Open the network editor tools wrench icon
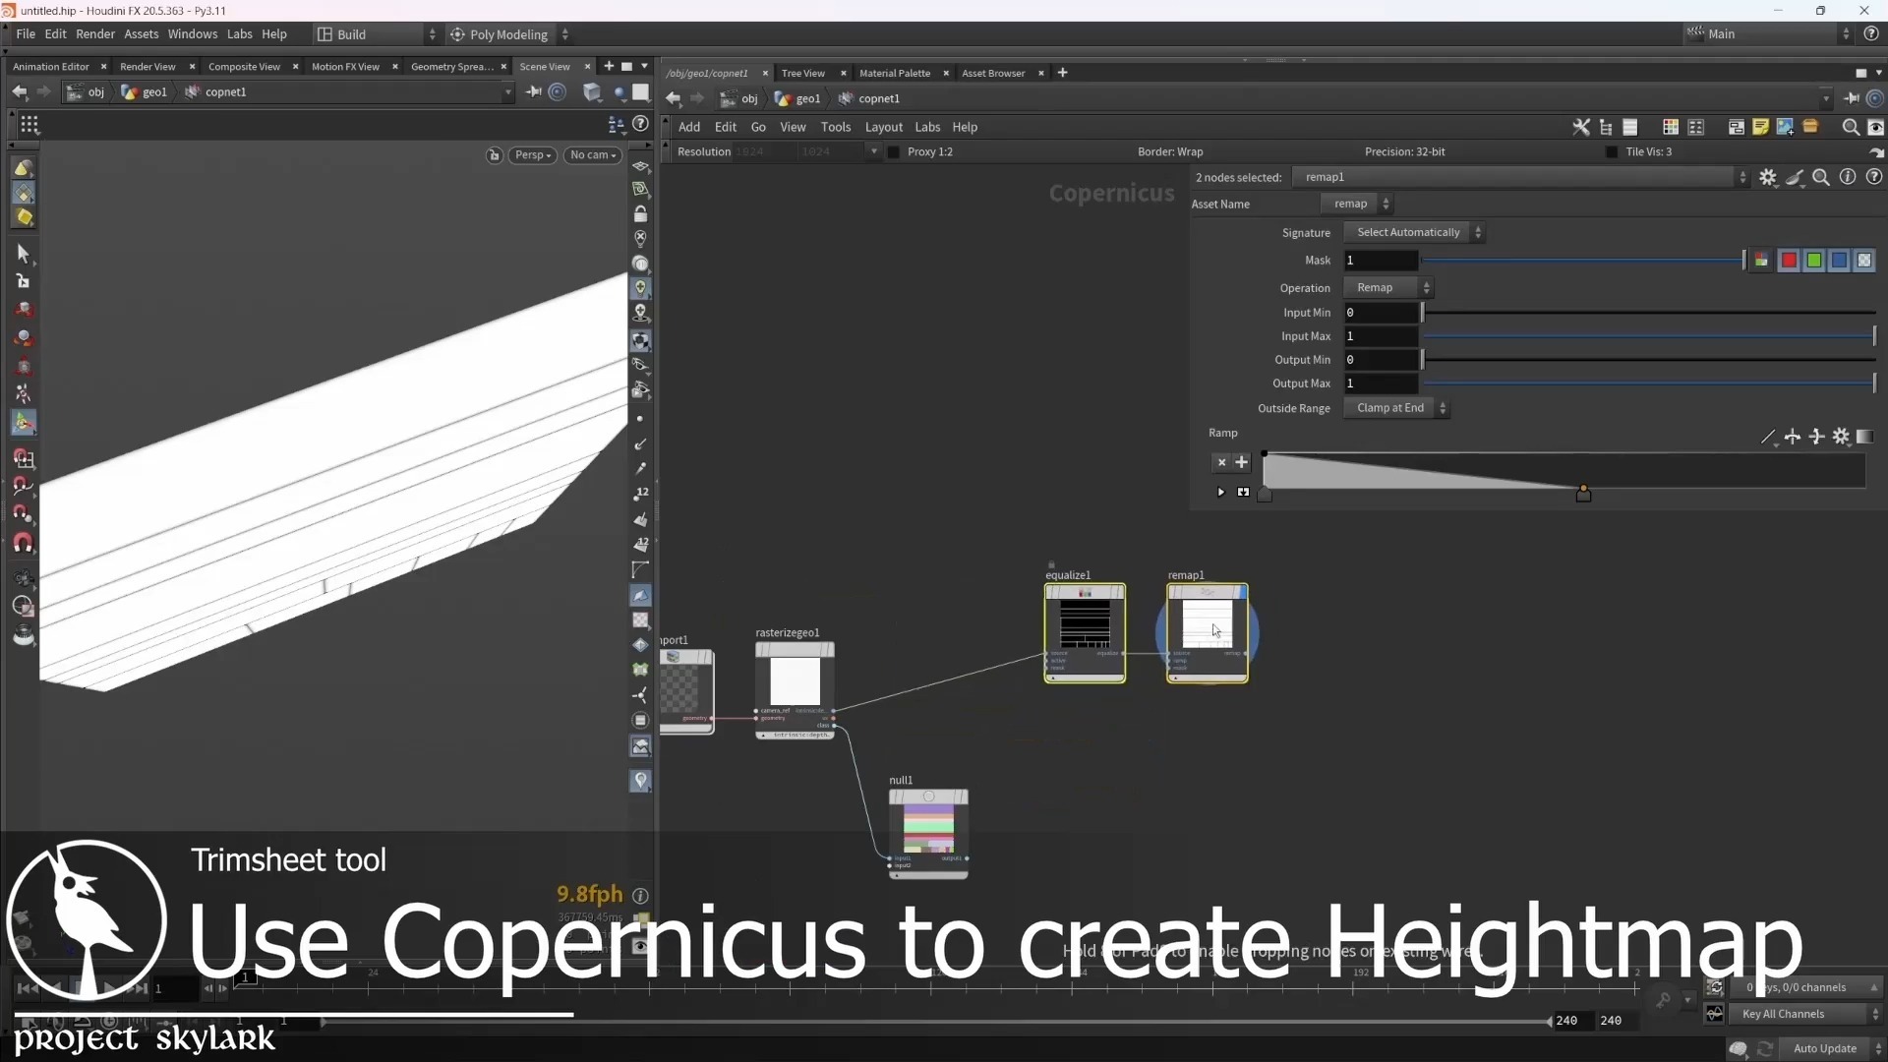The height and width of the screenshot is (1062, 1888). pyautogui.click(x=1581, y=127)
